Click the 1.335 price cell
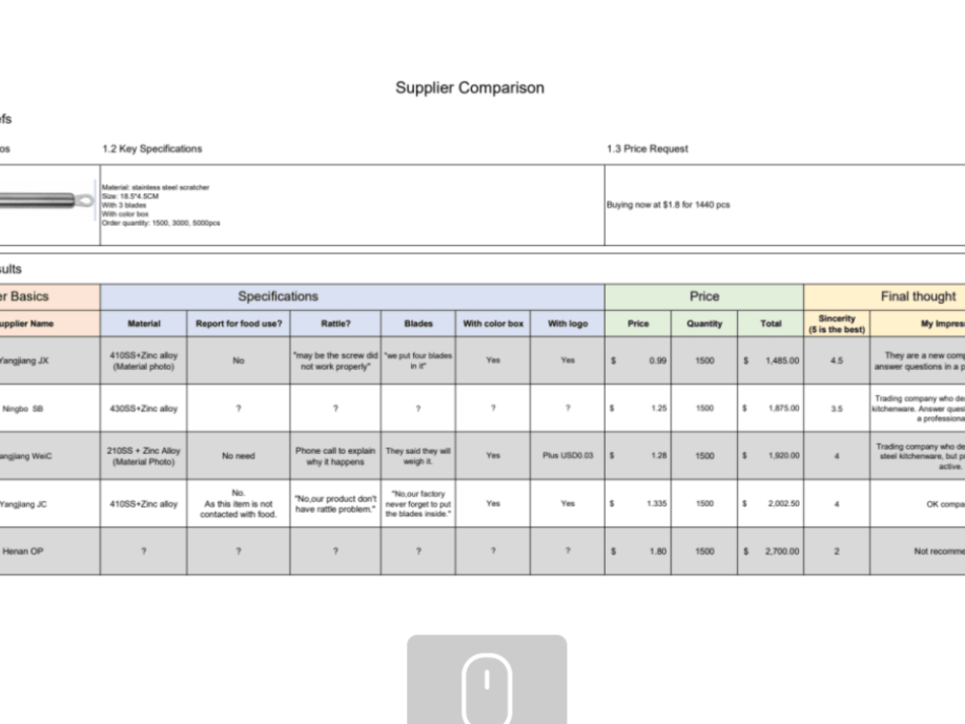 [638, 504]
